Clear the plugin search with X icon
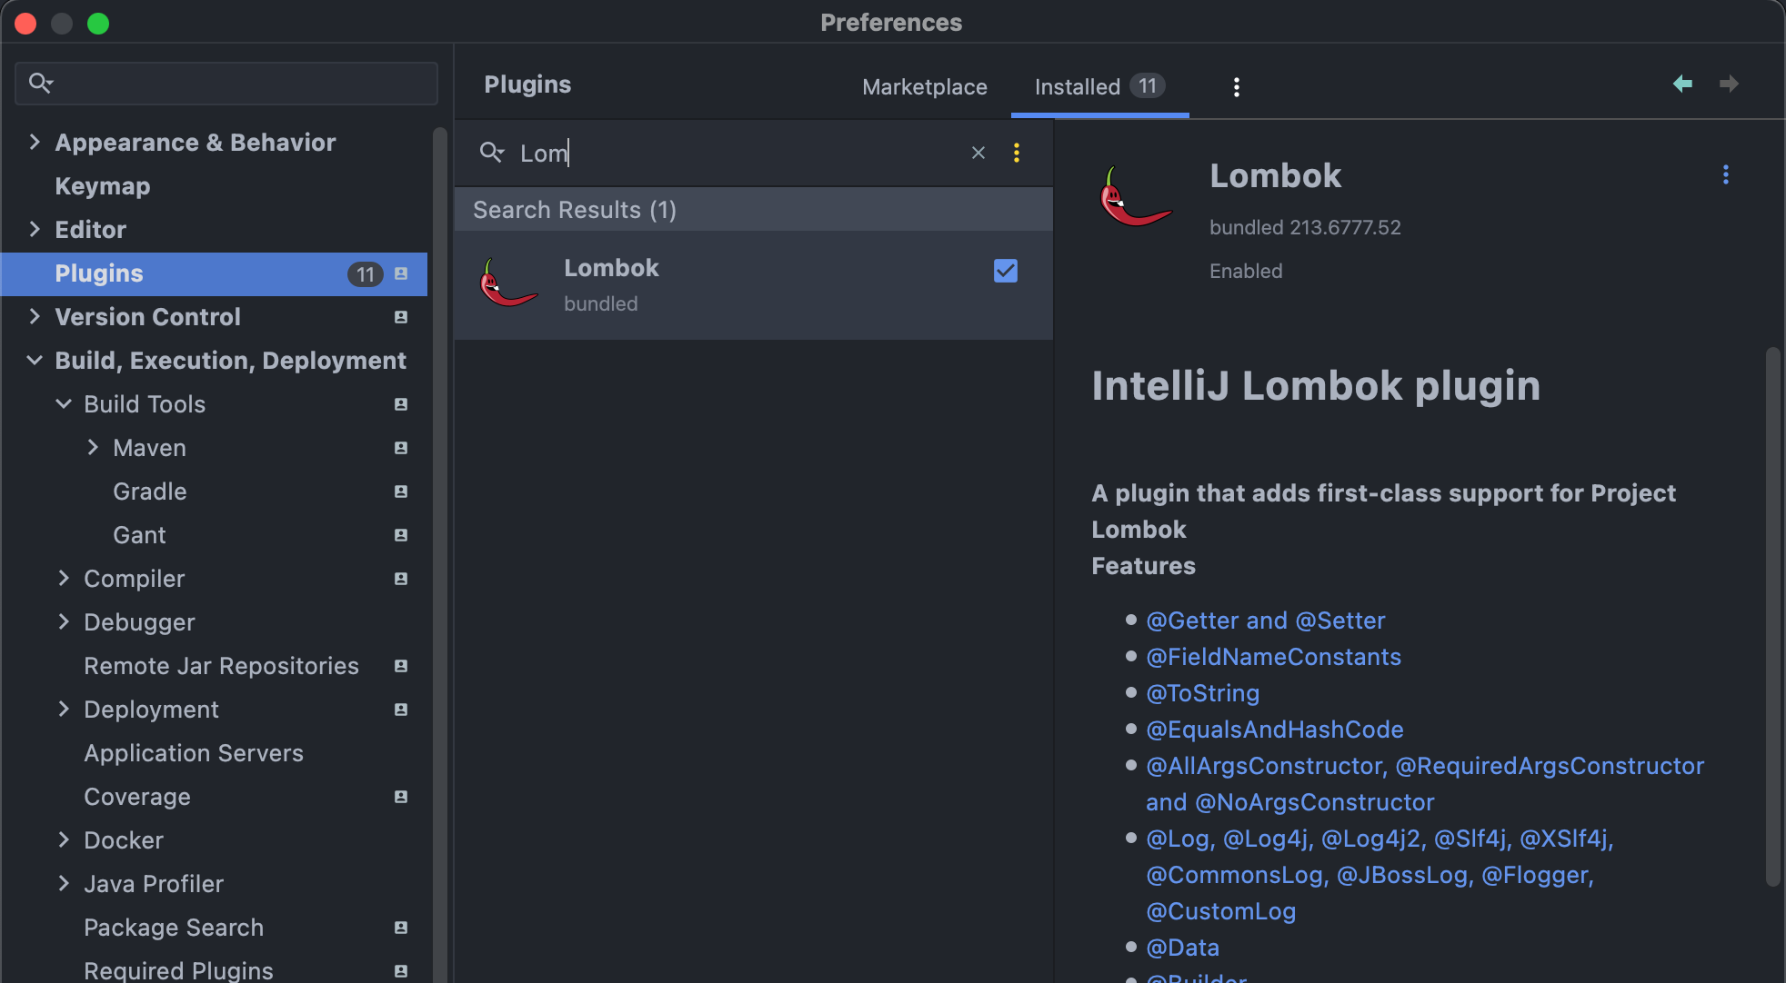 (978, 153)
